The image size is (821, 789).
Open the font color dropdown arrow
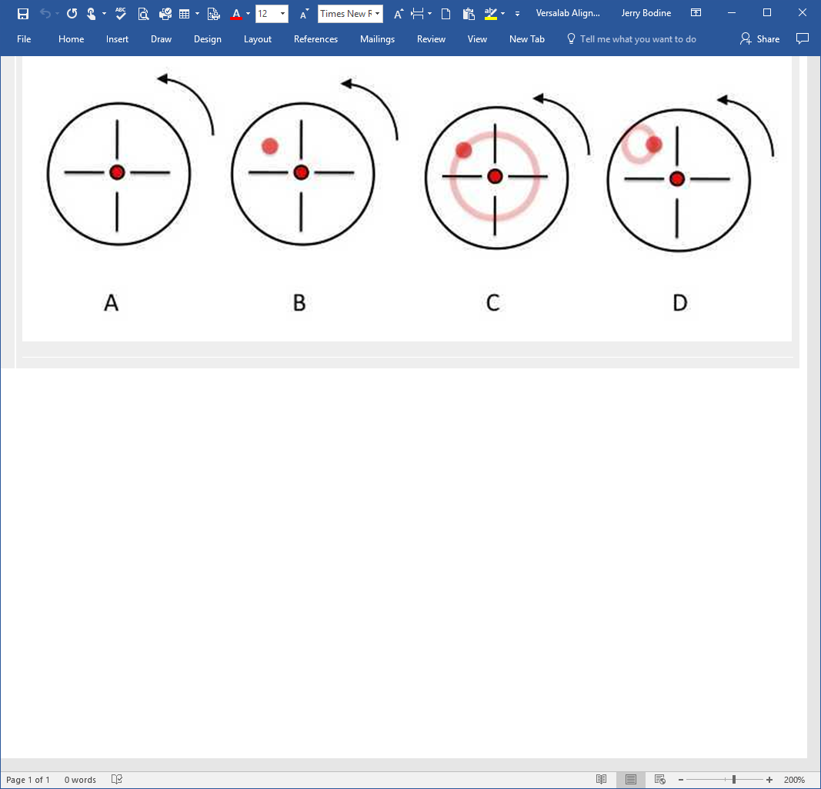pos(248,14)
